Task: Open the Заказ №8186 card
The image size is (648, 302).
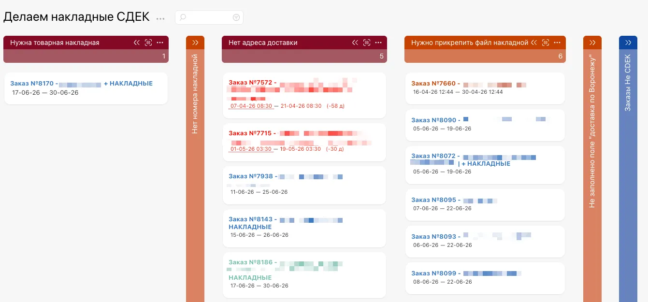Action: [x=304, y=275]
